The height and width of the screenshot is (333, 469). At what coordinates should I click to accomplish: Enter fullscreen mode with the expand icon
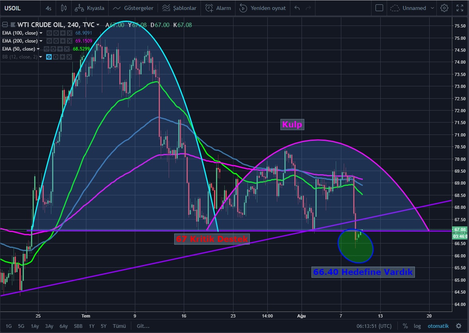click(x=459, y=8)
